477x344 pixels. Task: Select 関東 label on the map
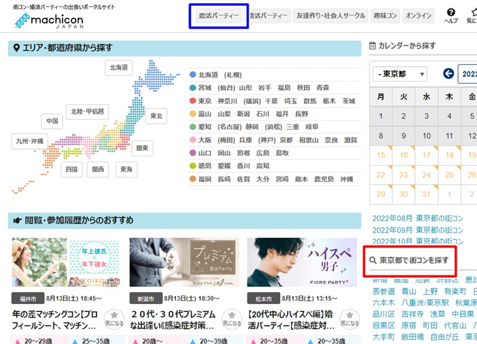coord(142,148)
